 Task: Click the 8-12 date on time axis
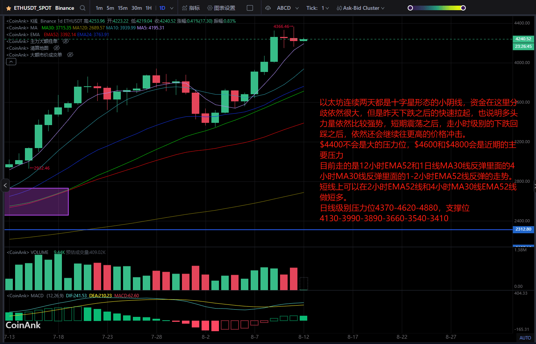[304, 337]
